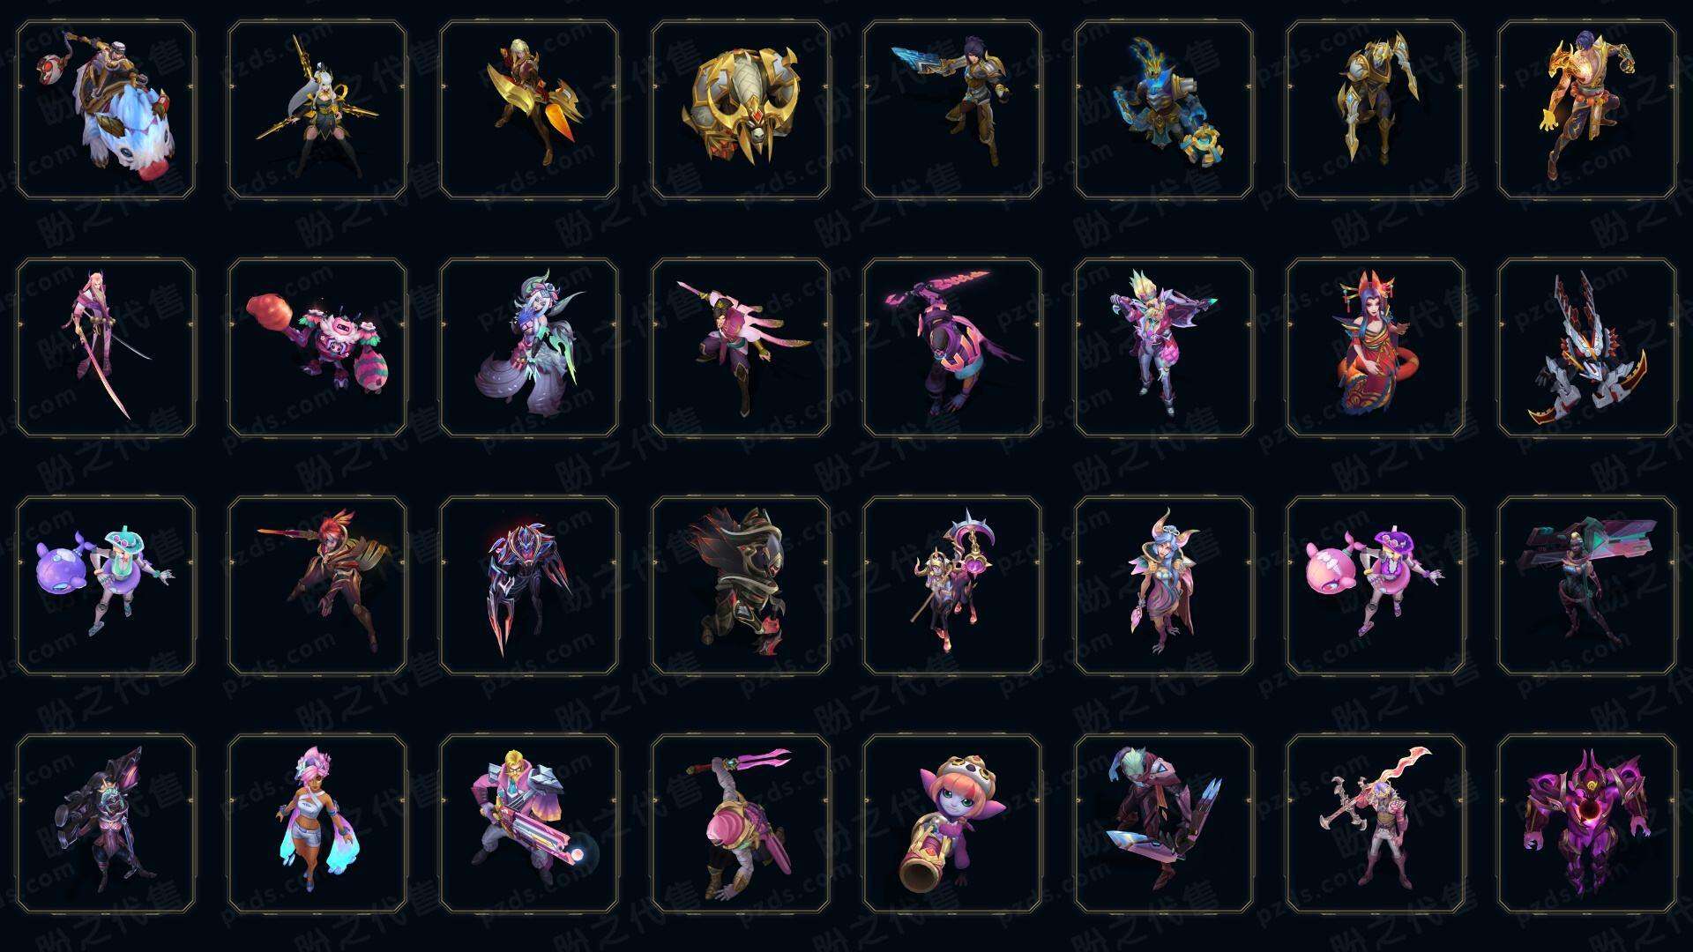Click the magenta armored golem skin tile

[x=1587, y=823]
